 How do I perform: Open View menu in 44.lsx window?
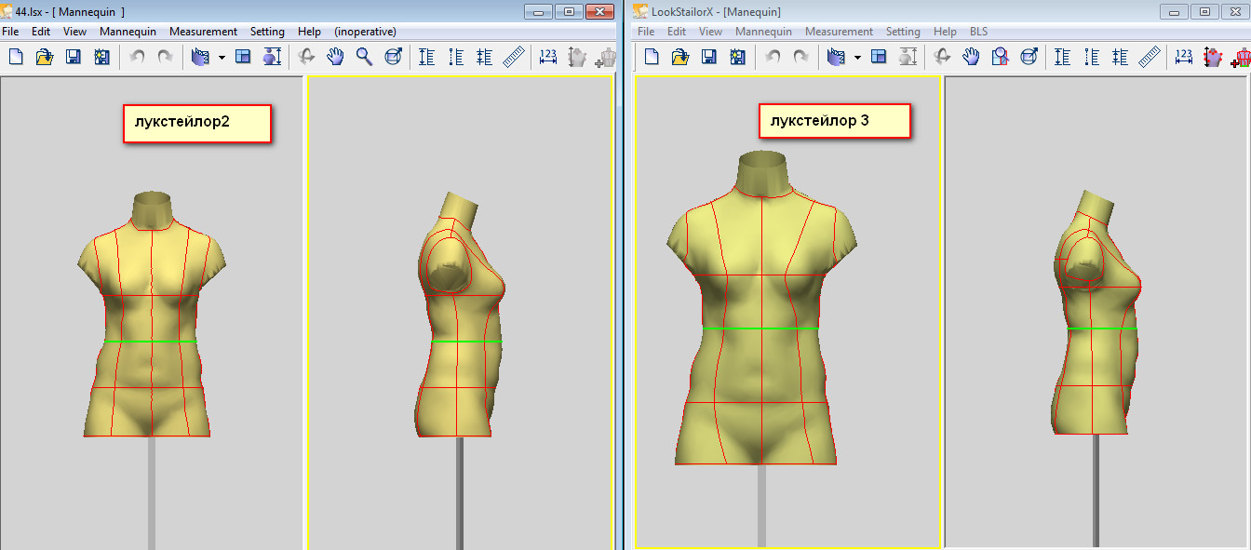point(75,32)
